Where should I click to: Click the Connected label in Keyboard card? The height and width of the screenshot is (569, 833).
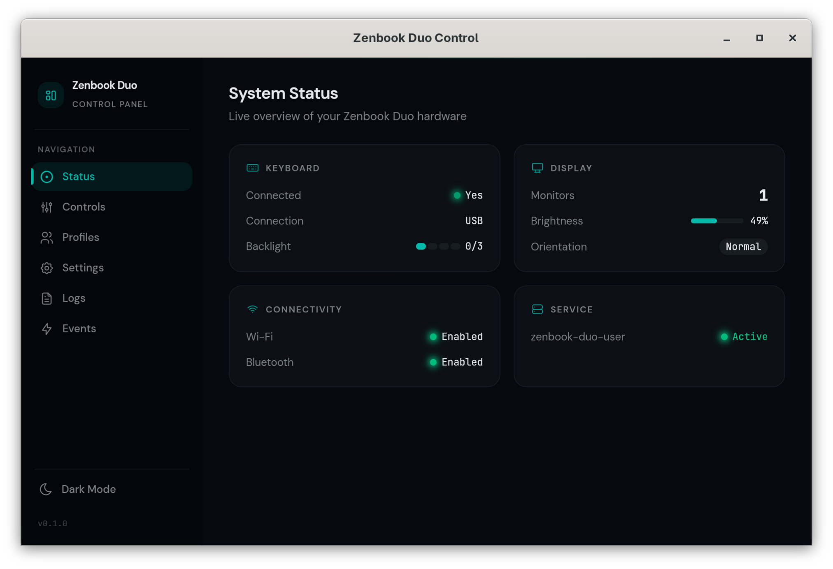coord(273,195)
